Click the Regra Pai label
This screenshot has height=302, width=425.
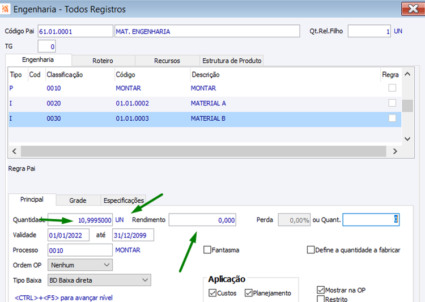coord(22,169)
